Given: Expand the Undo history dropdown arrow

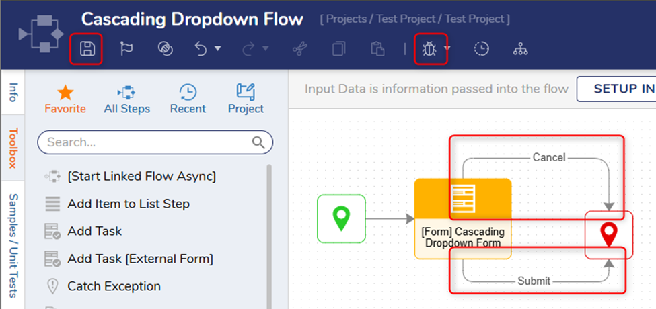Looking at the screenshot, I should point(217,49).
